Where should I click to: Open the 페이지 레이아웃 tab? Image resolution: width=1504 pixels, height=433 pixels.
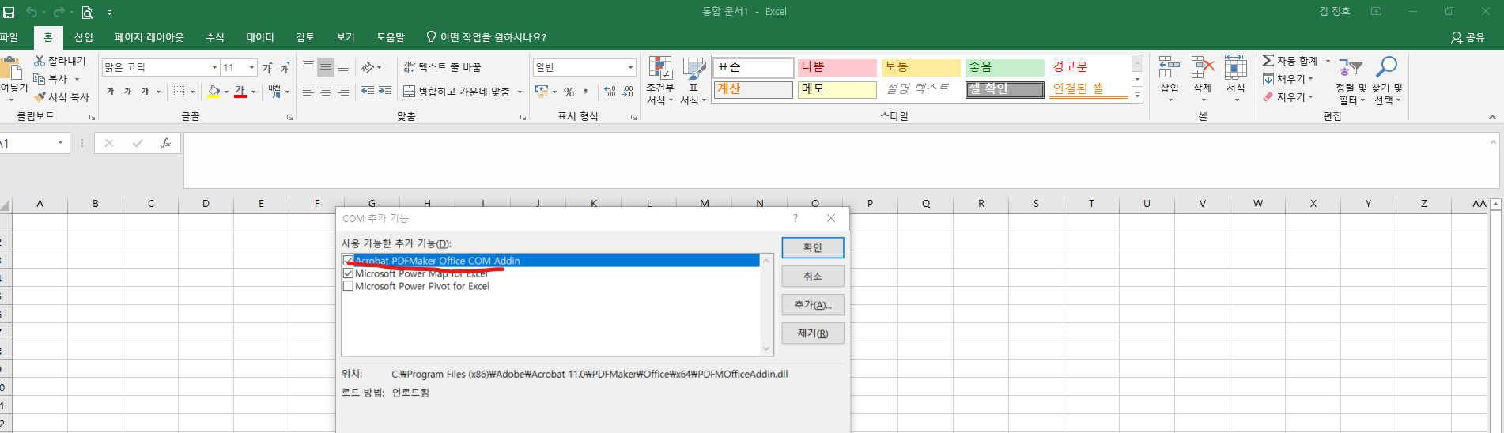click(x=149, y=37)
